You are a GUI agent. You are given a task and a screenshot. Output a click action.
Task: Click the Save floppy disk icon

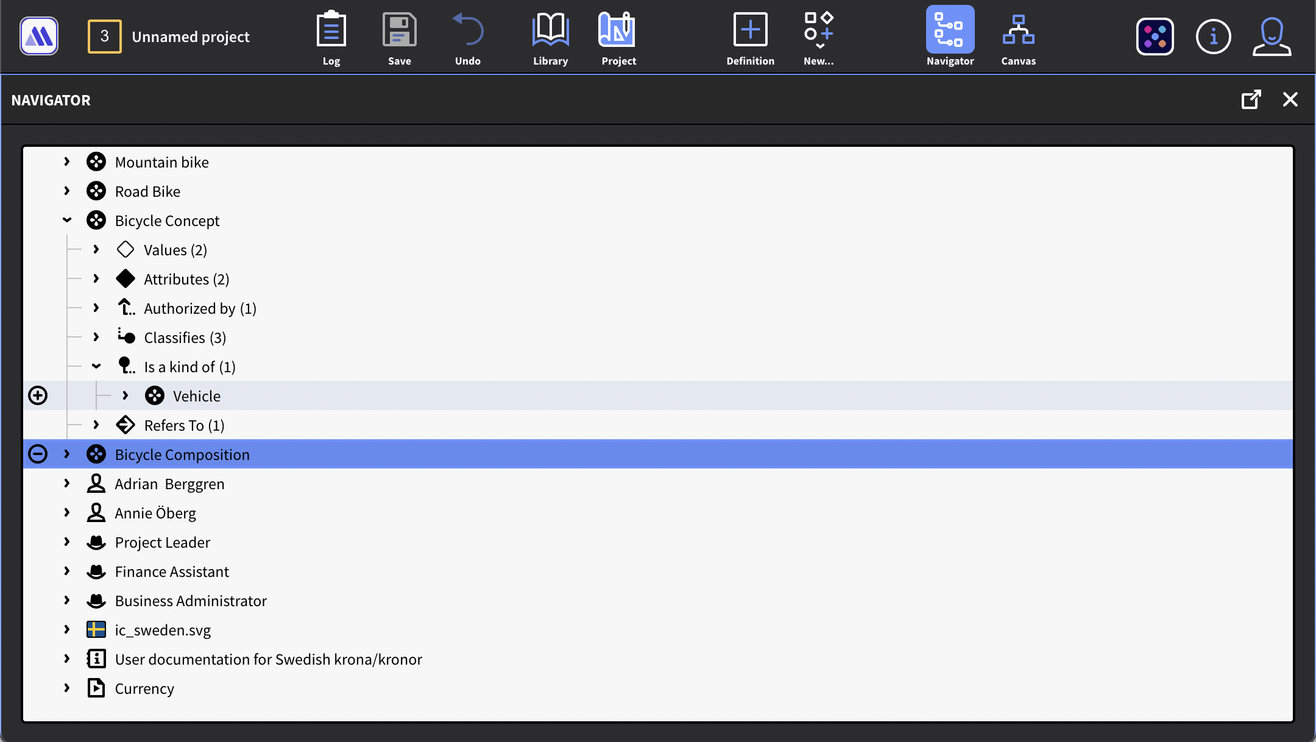399,30
